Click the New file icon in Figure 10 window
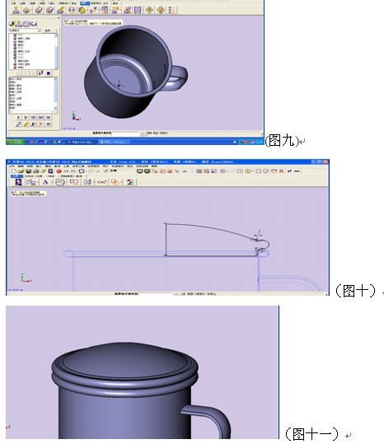Screen dimensions: 384x444 click(x=14, y=171)
